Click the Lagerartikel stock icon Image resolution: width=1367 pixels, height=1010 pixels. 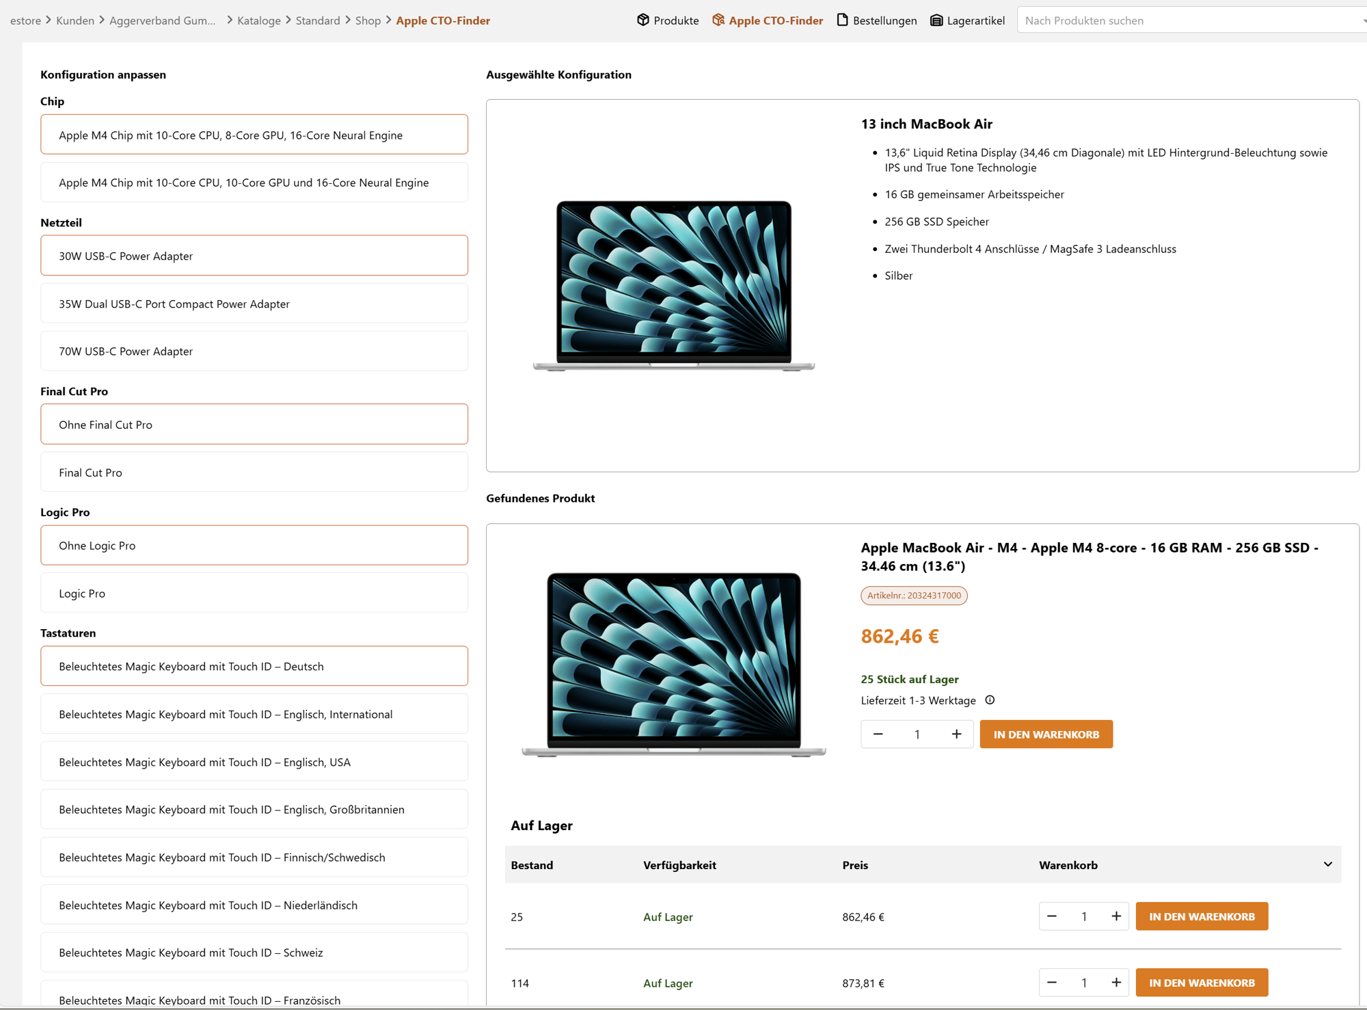pyautogui.click(x=936, y=20)
